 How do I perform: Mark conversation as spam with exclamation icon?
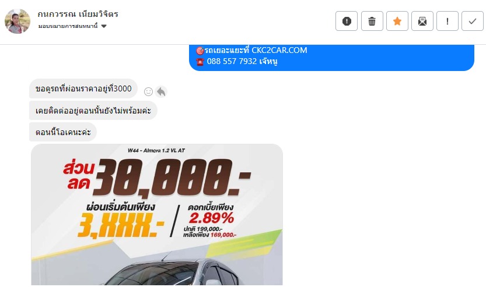coord(347,21)
